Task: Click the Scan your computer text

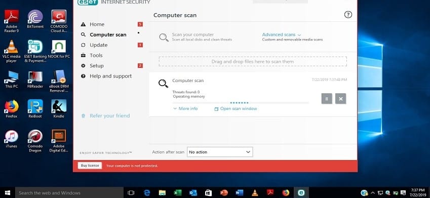Action: [x=193, y=34]
